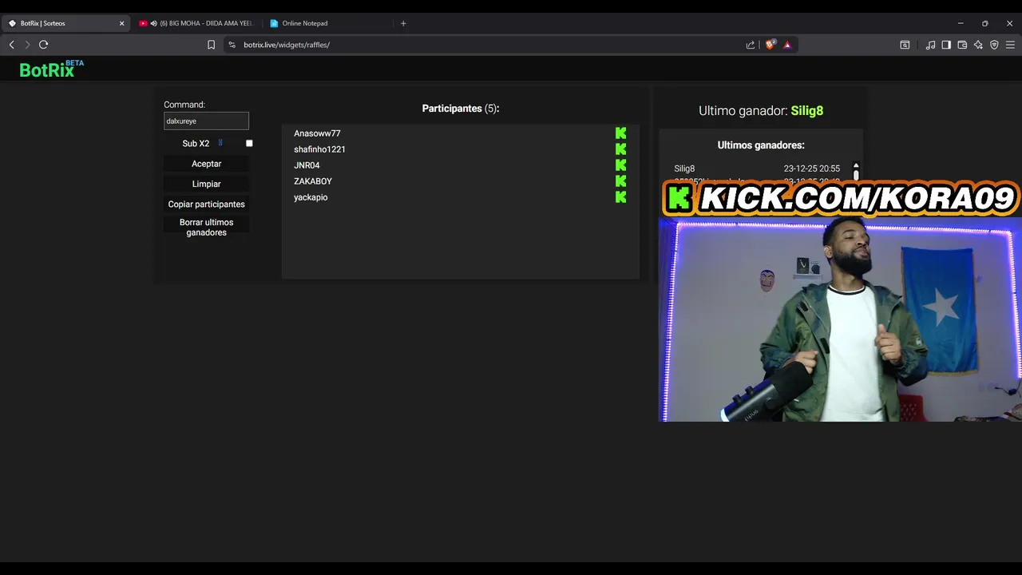1022x575 pixels.
Task: Select participant JNR04
Action: pyautogui.click(x=307, y=165)
